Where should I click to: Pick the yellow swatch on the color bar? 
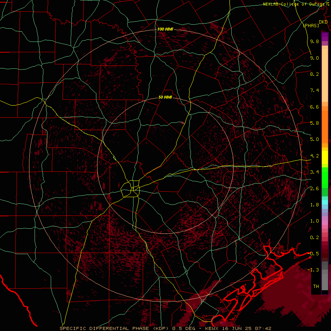pos(325,157)
